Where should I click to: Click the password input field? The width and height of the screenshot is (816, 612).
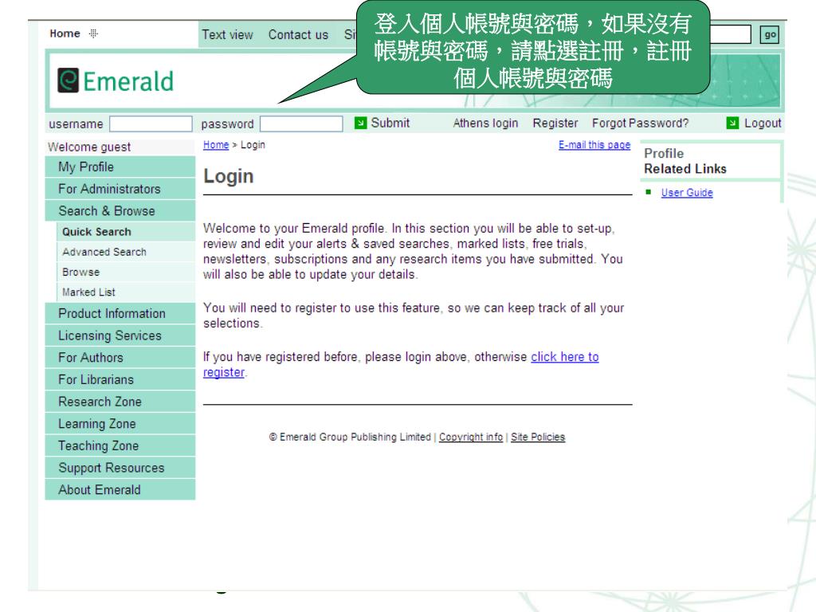click(301, 124)
